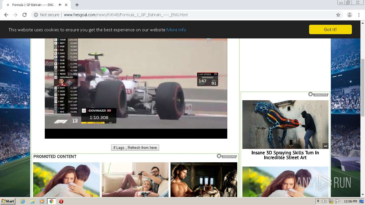Accept cookies with Got it! button

tap(330, 30)
